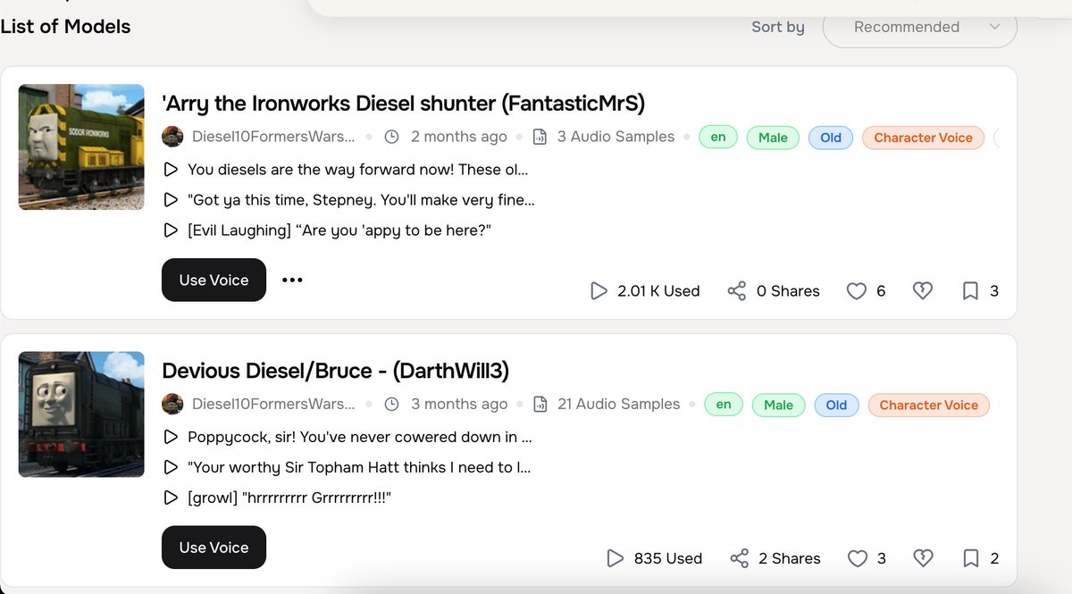
Task: Share the Devious Diesel model via share icon
Action: pos(739,558)
